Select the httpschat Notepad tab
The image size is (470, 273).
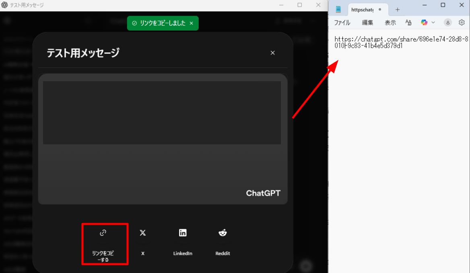pyautogui.click(x=362, y=10)
